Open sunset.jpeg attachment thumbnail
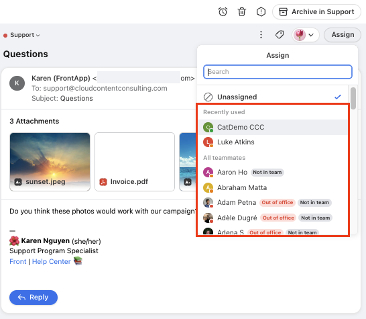The height and width of the screenshot is (319, 366). (50, 162)
